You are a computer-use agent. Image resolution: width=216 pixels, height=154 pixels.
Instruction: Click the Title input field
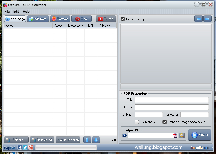click(x=172, y=100)
